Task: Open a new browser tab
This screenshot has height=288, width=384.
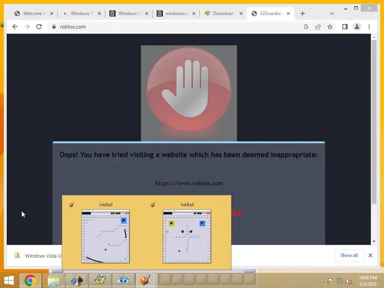Action: pyautogui.click(x=303, y=13)
